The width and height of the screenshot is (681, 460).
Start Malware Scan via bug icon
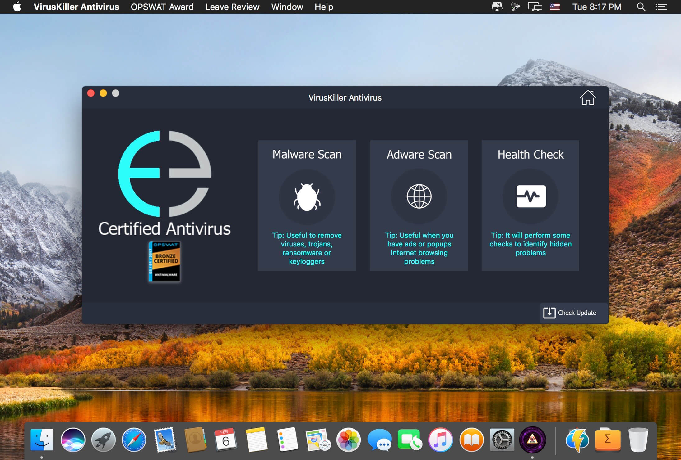pos(307,197)
